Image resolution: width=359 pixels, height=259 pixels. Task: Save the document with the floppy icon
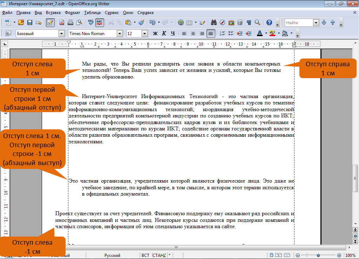coord(30,22)
